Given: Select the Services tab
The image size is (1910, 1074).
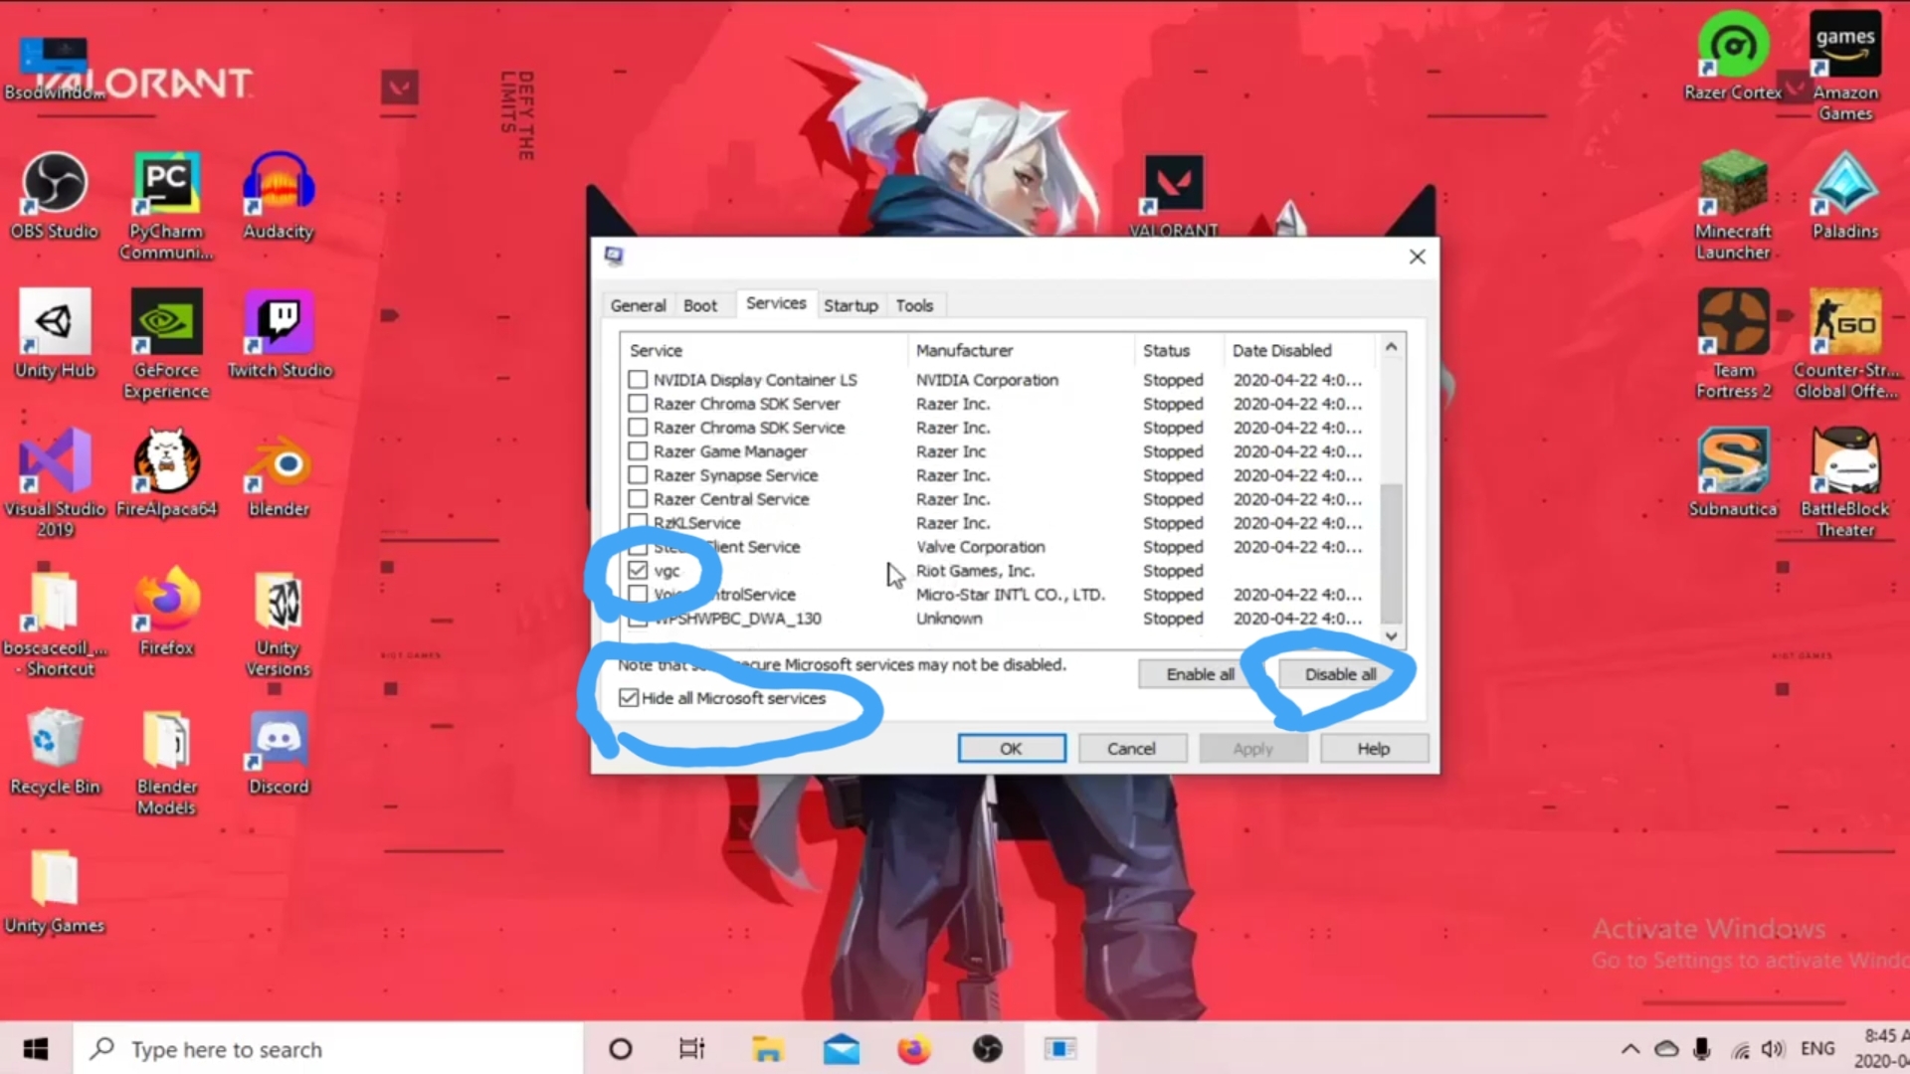Looking at the screenshot, I should click(776, 303).
